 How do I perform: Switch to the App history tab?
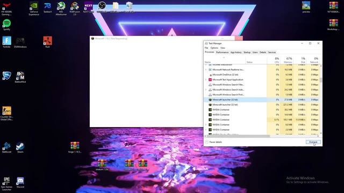tap(236, 53)
